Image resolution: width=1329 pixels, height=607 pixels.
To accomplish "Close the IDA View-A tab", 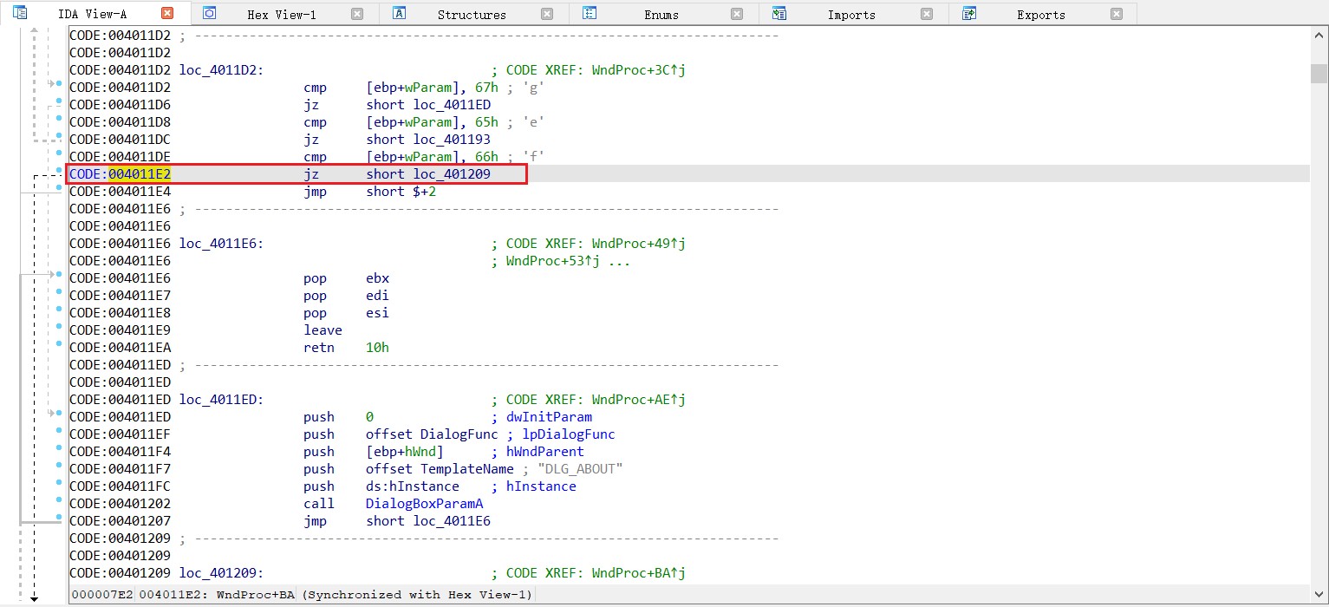I will [167, 13].
